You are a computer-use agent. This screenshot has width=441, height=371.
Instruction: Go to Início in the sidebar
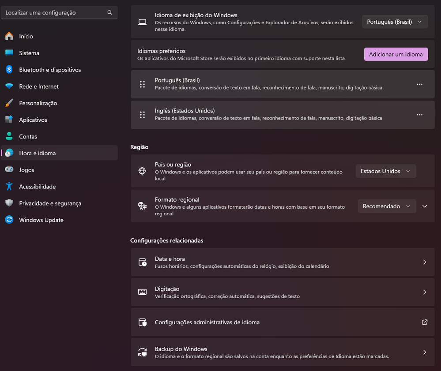click(59, 36)
